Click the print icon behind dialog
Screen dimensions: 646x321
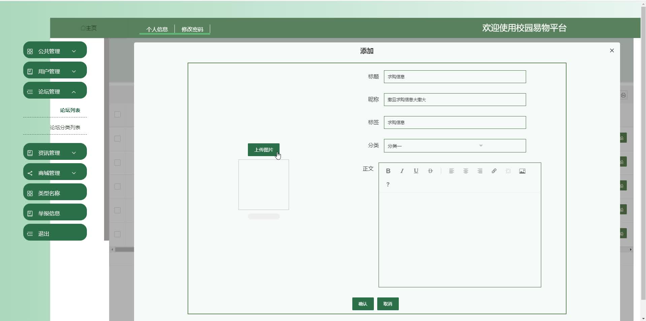[623, 95]
